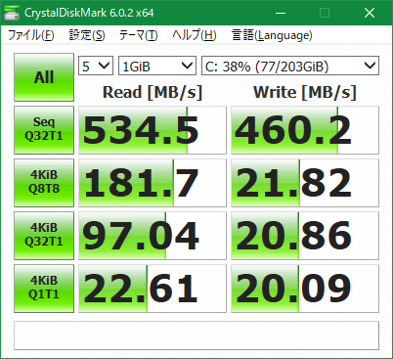This screenshot has width=393, height=359.
Task: Click the Seq write result 460.2
Action: point(305,130)
